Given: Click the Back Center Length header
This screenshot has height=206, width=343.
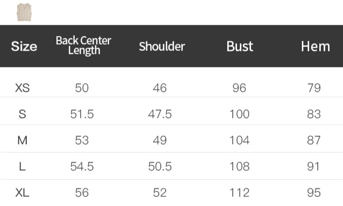Looking at the screenshot, I should pos(83,46).
